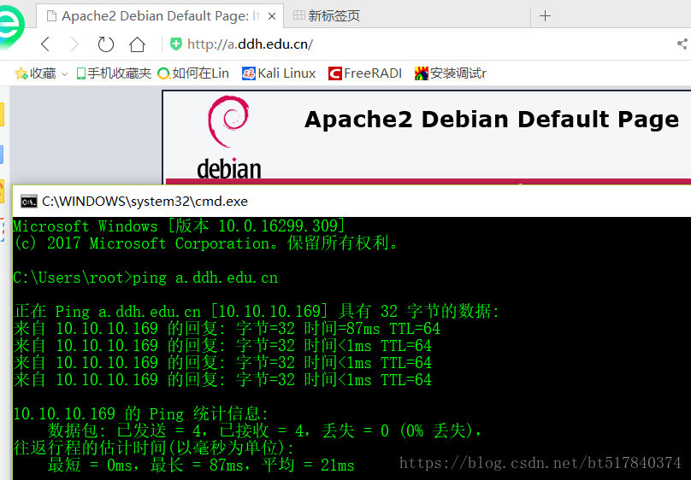Click the 2017 Microsoft Corporation copyright line
The image size is (691, 480).
click(x=205, y=243)
